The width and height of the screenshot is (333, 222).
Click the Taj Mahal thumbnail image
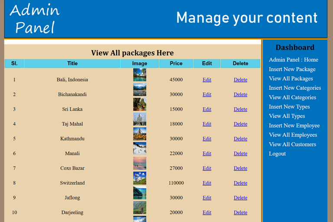pos(140,119)
